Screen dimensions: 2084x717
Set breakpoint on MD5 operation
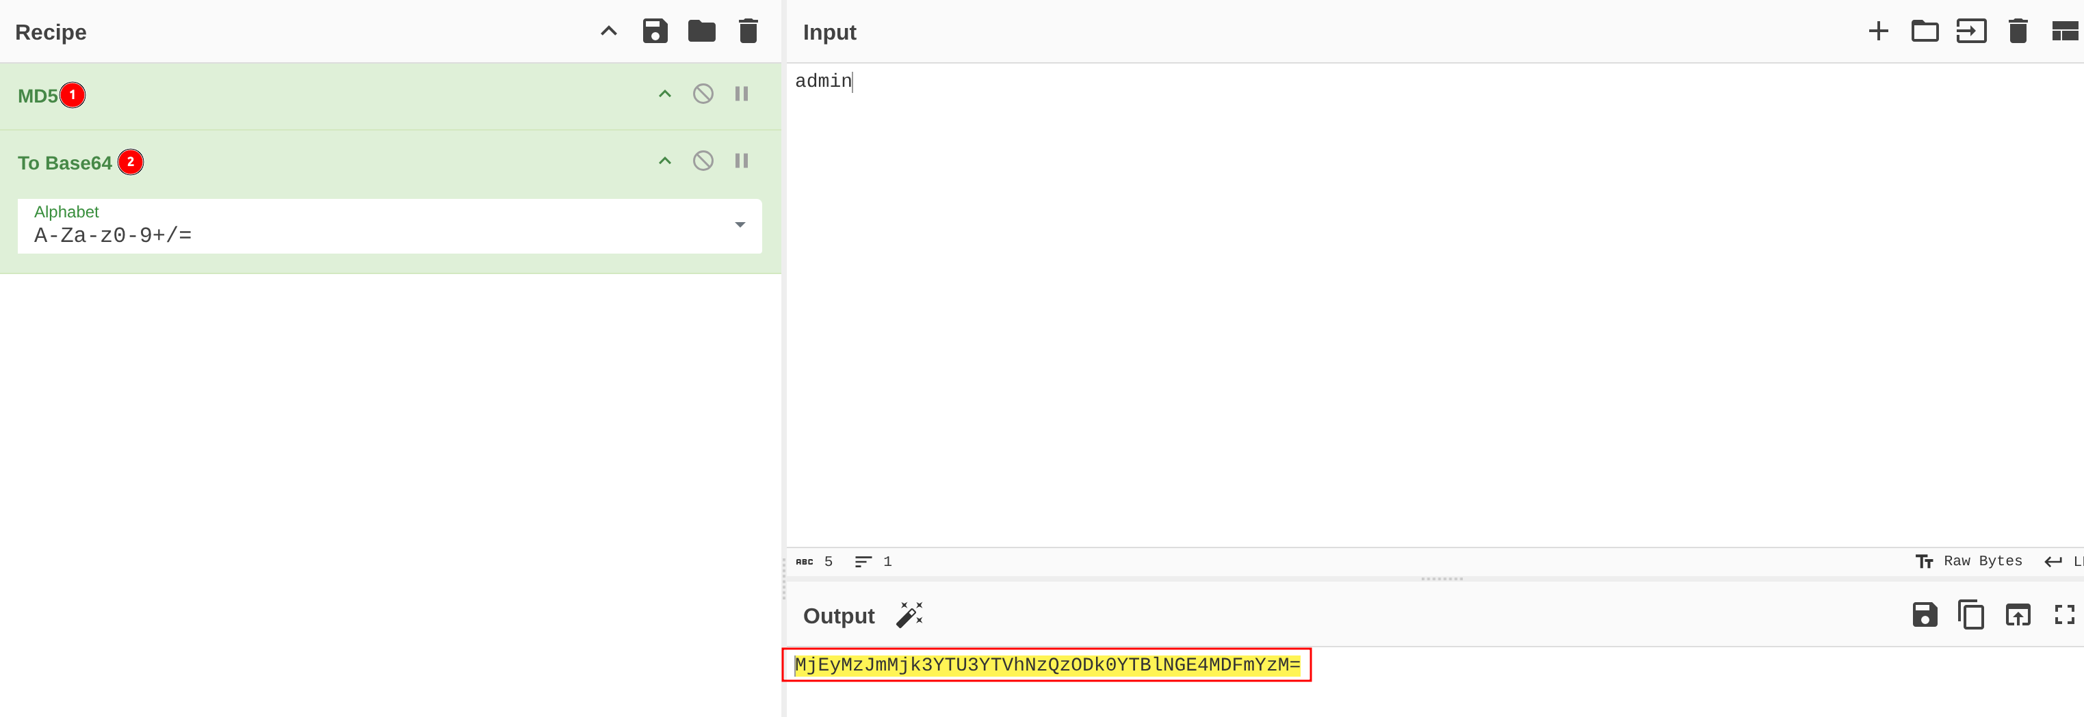741,94
